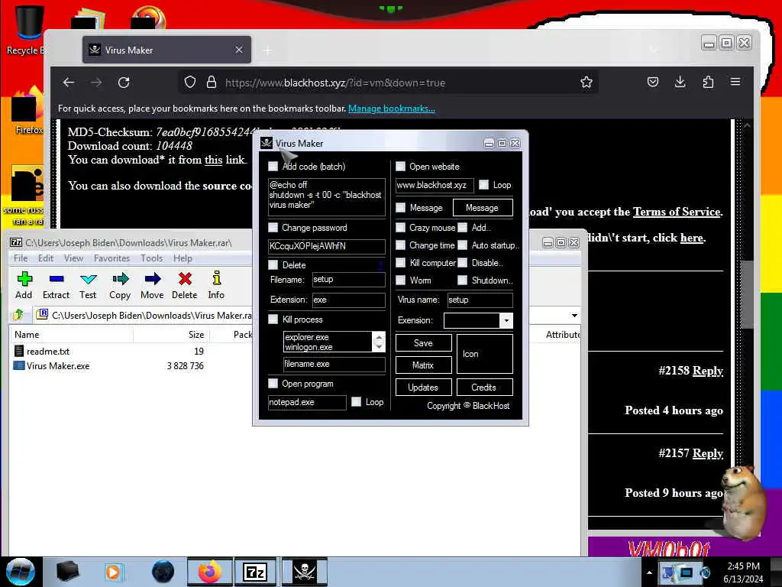Open the Edit menu in 7-Zip

[x=46, y=258]
